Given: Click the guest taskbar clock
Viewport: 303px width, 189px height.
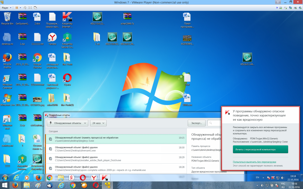Looking at the screenshot, I should (x=294, y=178).
